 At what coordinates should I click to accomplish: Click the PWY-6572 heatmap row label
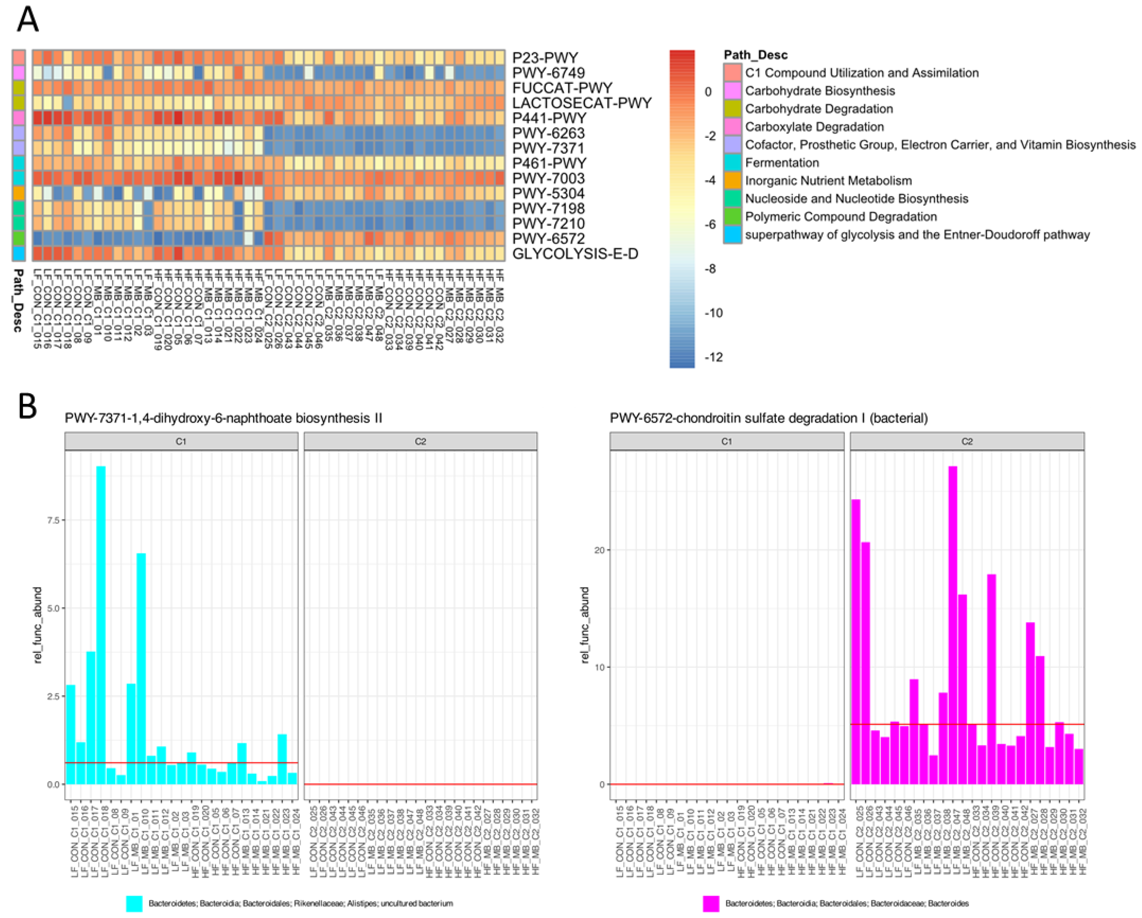click(548, 239)
